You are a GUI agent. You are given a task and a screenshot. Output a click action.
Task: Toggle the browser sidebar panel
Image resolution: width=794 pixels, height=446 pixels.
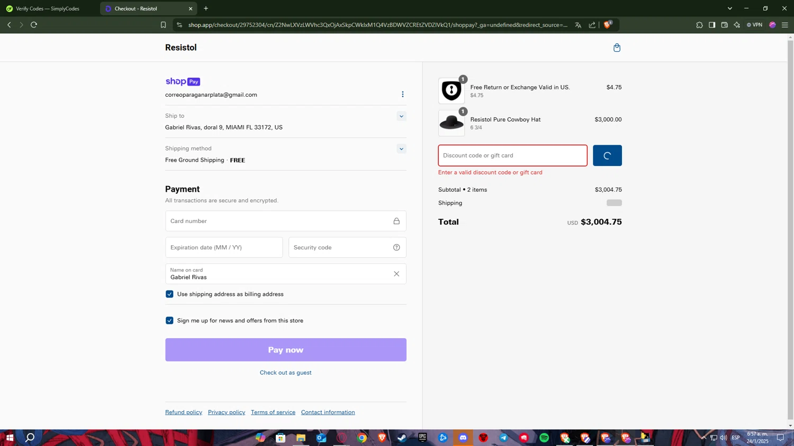(x=712, y=25)
